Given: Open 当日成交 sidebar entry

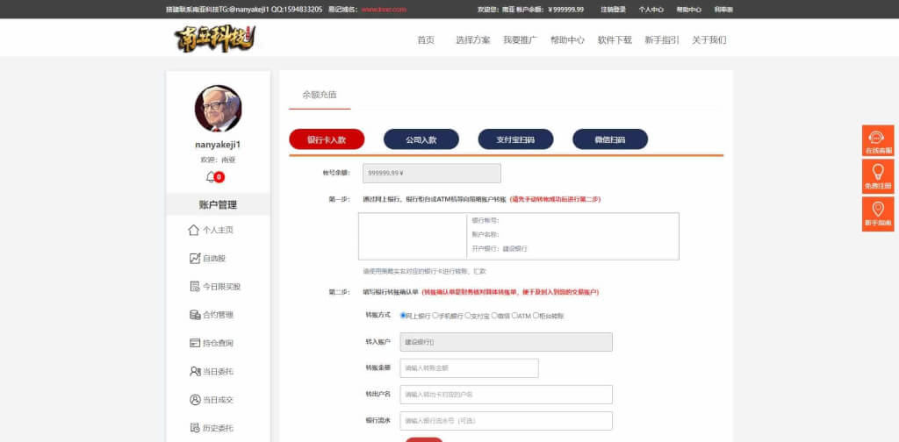Looking at the screenshot, I should pyautogui.click(x=218, y=400).
